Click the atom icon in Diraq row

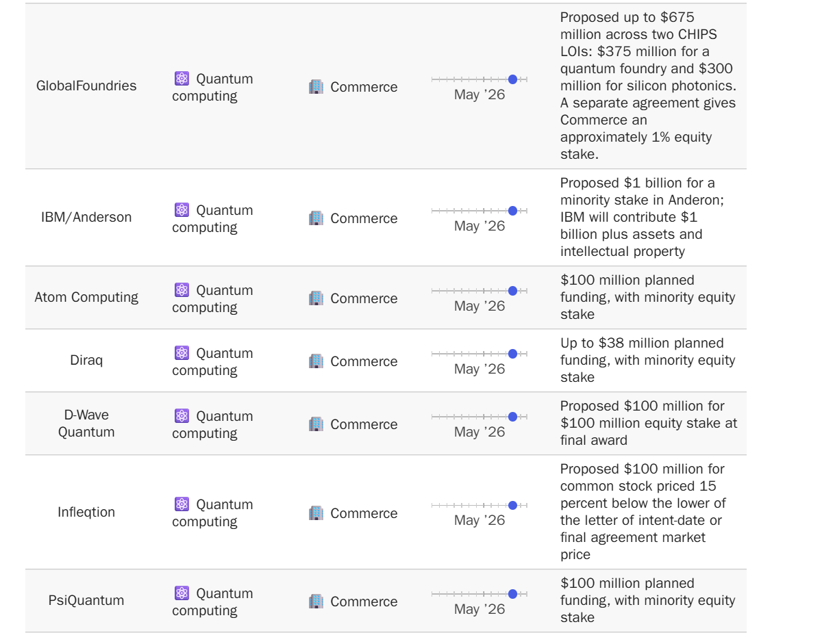pyautogui.click(x=182, y=353)
